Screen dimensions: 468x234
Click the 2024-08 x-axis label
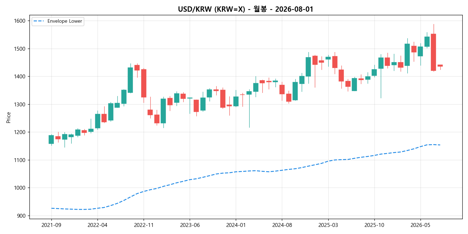click(x=282, y=225)
